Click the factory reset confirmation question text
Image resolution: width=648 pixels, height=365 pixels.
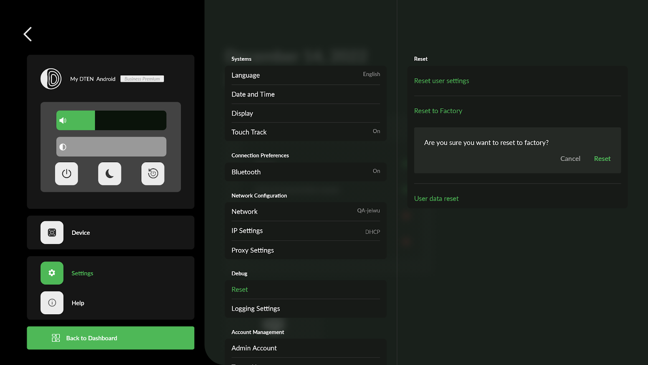486,143
